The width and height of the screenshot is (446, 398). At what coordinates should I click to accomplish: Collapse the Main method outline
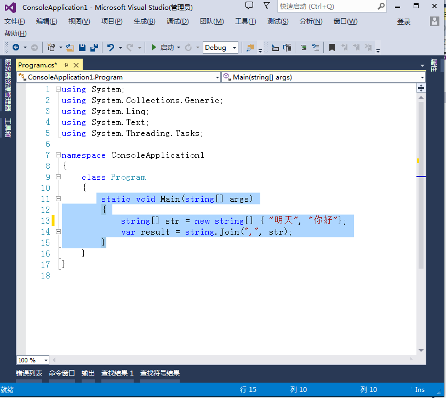tap(58, 198)
